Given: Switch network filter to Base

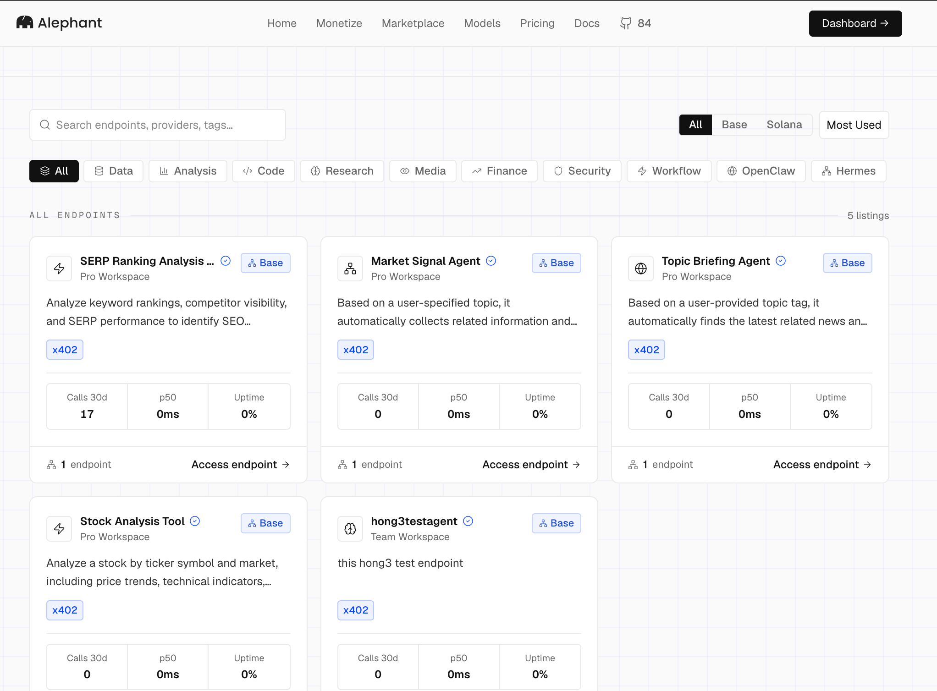Looking at the screenshot, I should 734,125.
